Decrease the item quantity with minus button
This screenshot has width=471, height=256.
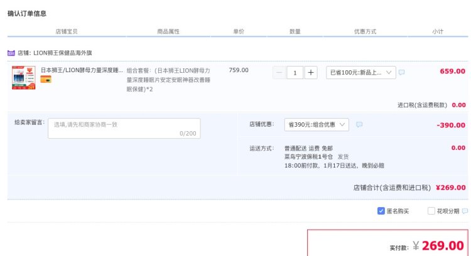point(279,73)
